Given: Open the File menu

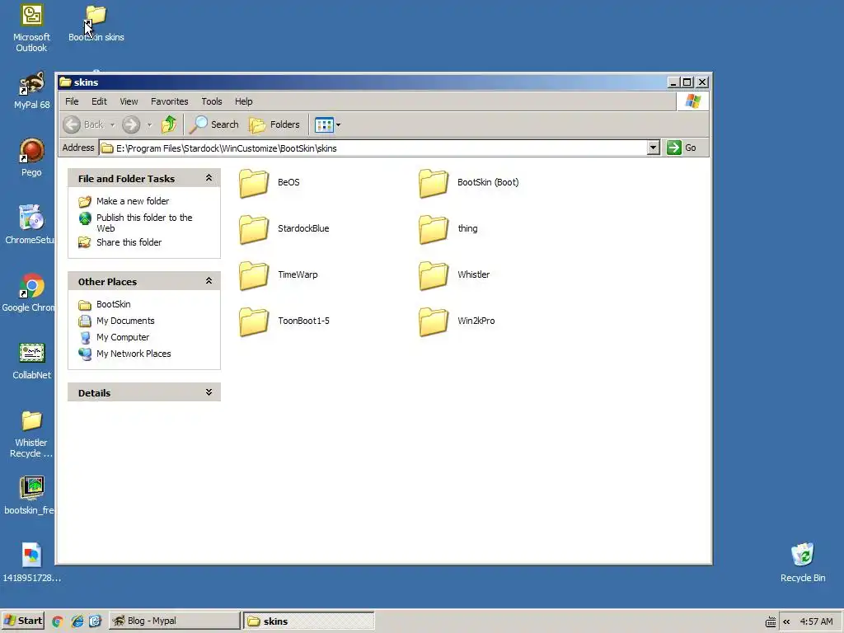Looking at the screenshot, I should click(72, 101).
